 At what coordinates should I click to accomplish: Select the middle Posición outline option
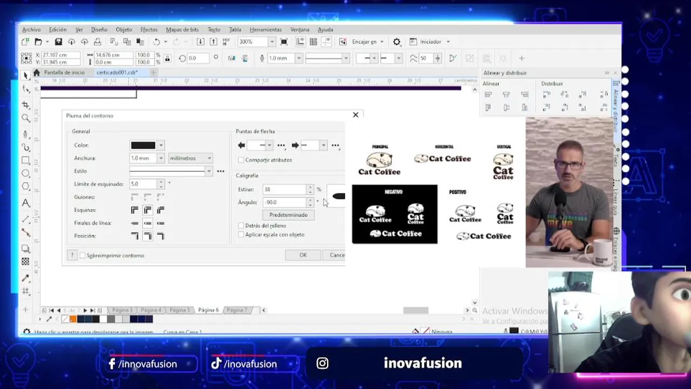pyautogui.click(x=147, y=236)
